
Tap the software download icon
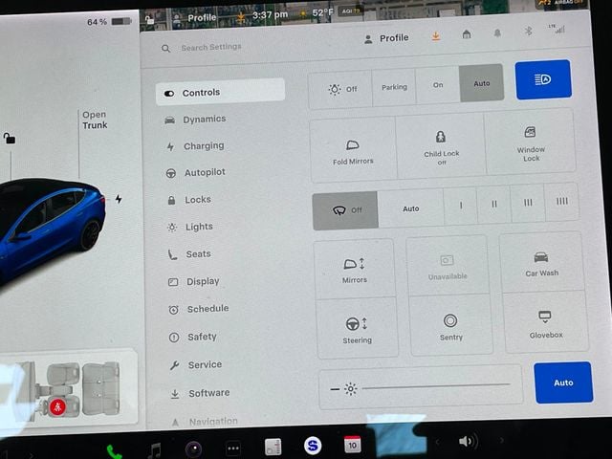coord(436,36)
